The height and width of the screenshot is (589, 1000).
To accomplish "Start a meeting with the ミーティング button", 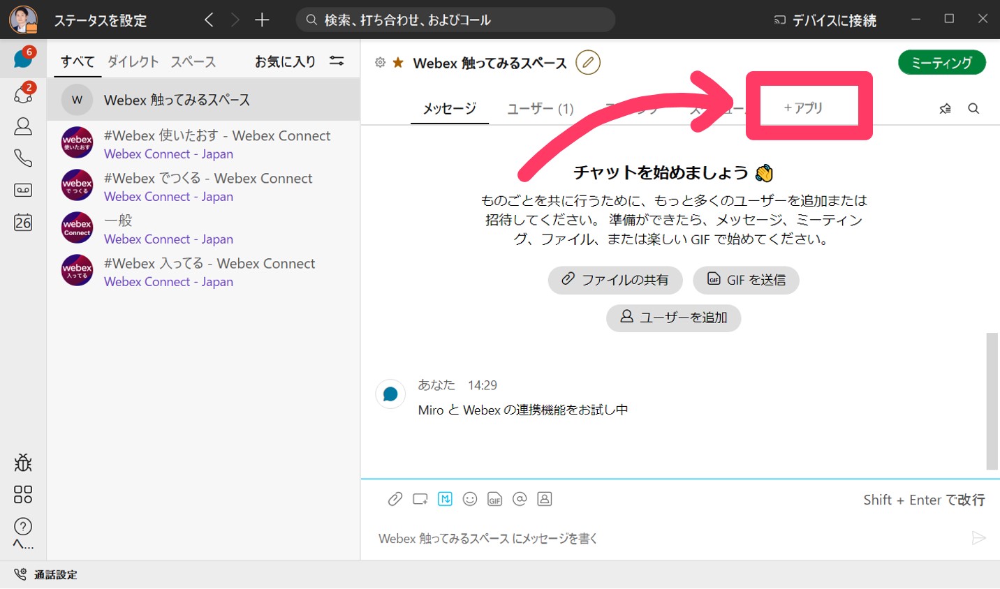I will pyautogui.click(x=941, y=62).
